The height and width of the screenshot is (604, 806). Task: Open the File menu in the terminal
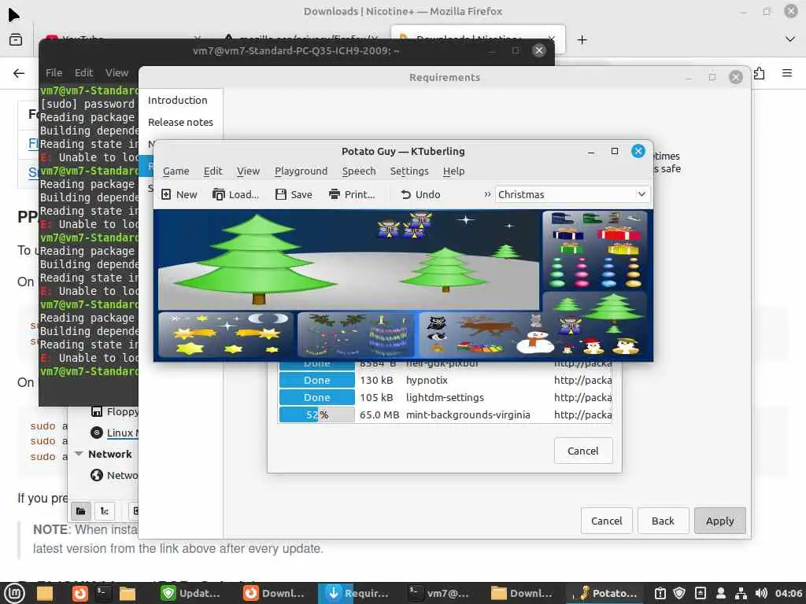pos(54,73)
